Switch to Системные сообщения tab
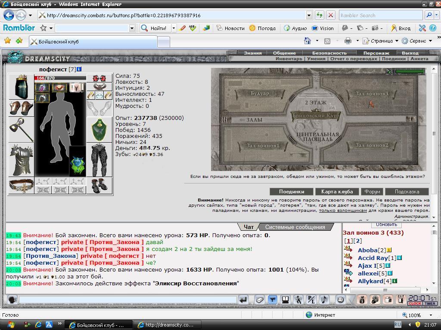The image size is (441, 330). point(295,227)
